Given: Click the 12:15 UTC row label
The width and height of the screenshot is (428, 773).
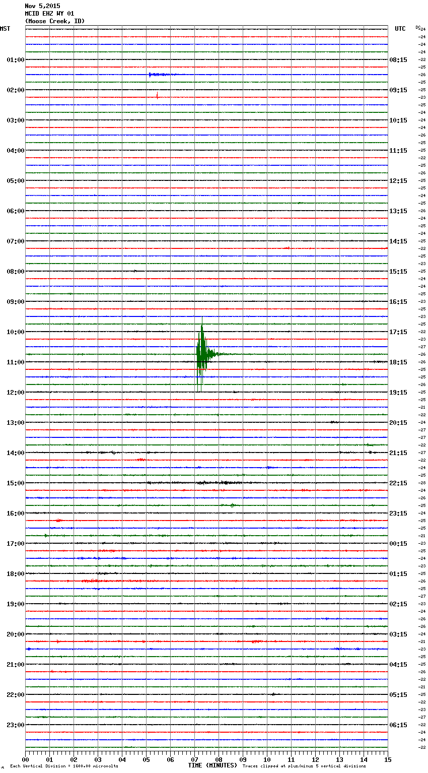Looking at the screenshot, I should pyautogui.click(x=398, y=180).
